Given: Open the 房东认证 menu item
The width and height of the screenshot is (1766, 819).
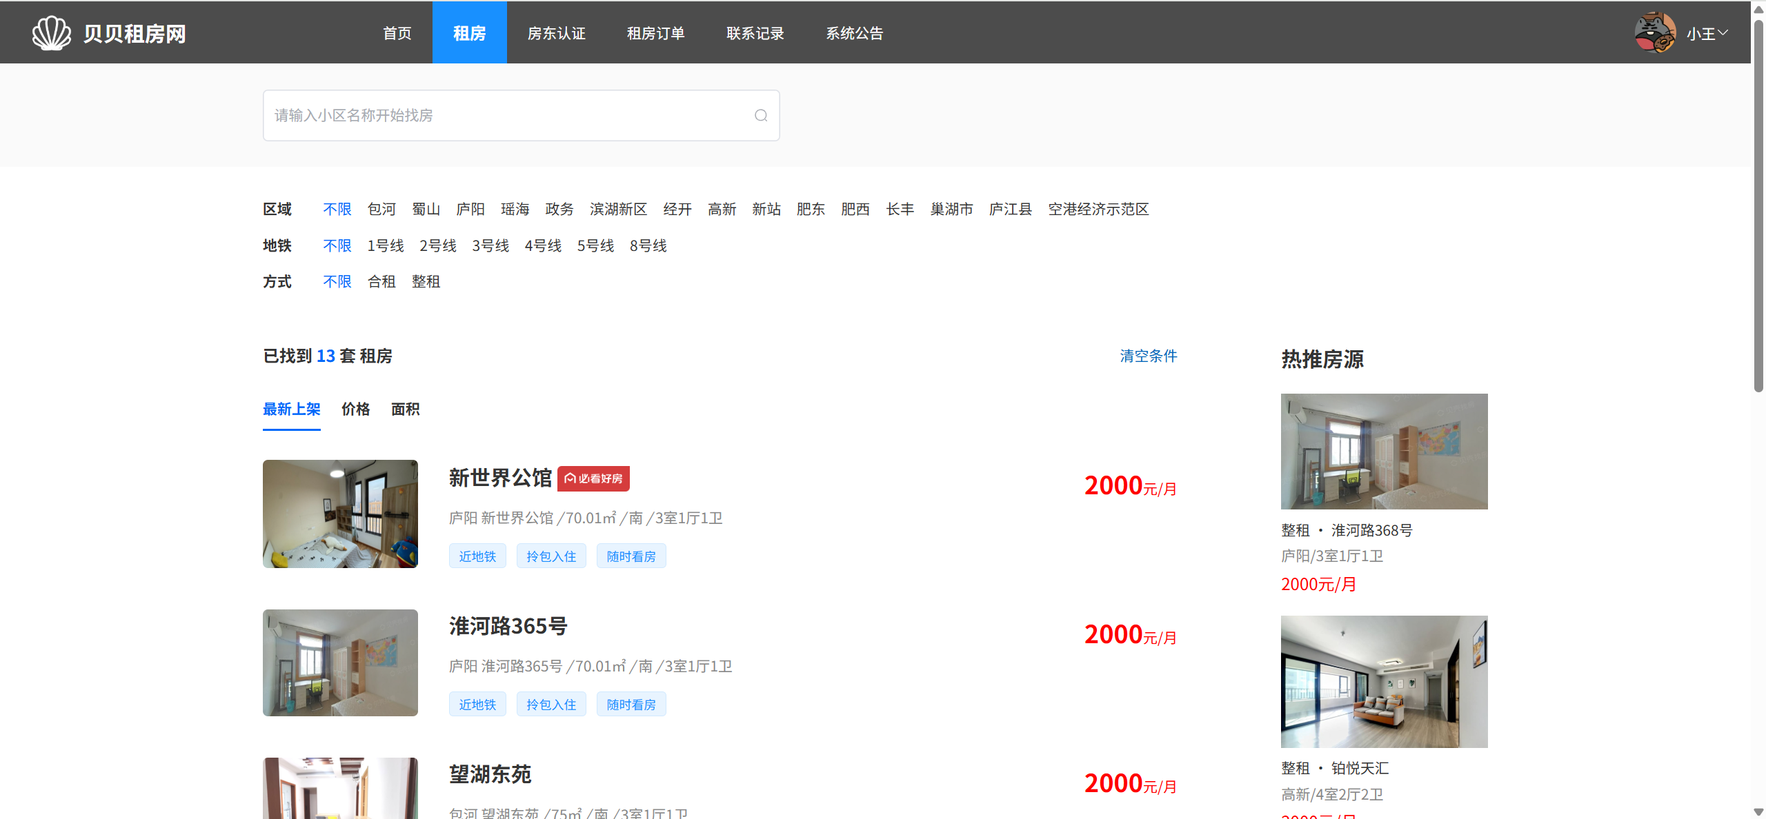Looking at the screenshot, I should (x=556, y=33).
